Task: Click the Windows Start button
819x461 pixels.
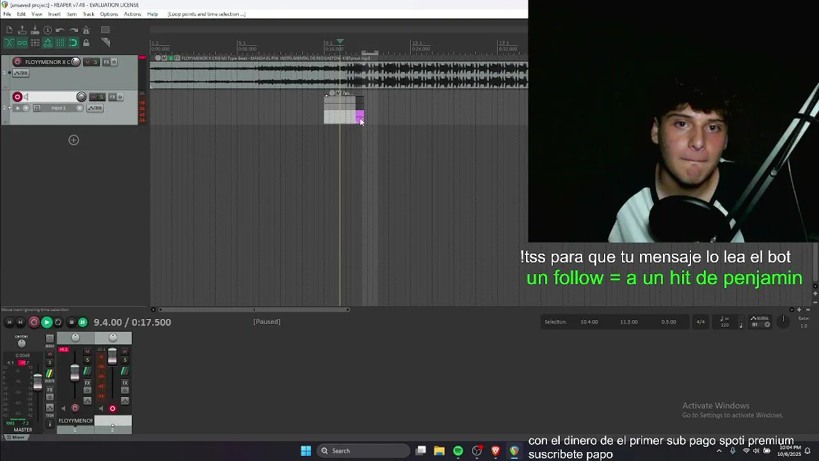Action: coord(306,451)
